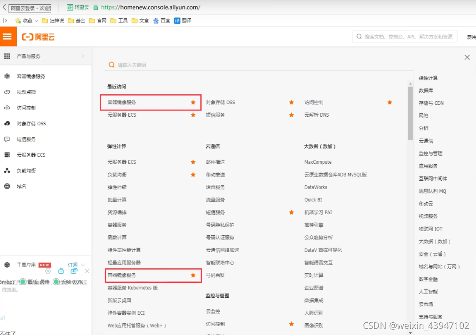Open the 文章 bookmark folder
The height and width of the screenshot is (335, 476).
pos(140,21)
